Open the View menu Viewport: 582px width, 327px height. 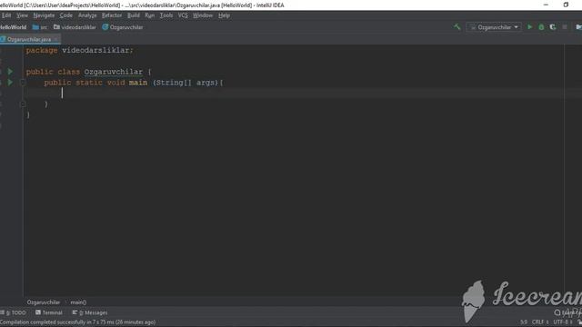[22, 15]
